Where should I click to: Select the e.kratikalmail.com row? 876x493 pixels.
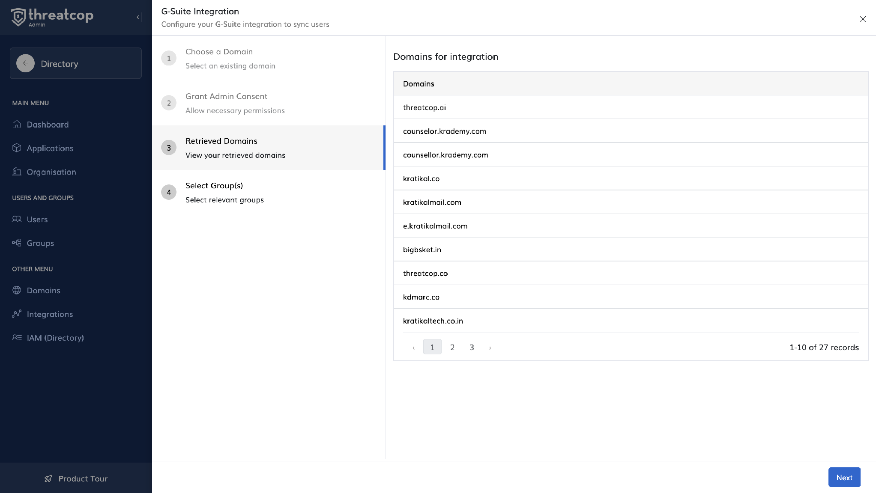(631, 226)
